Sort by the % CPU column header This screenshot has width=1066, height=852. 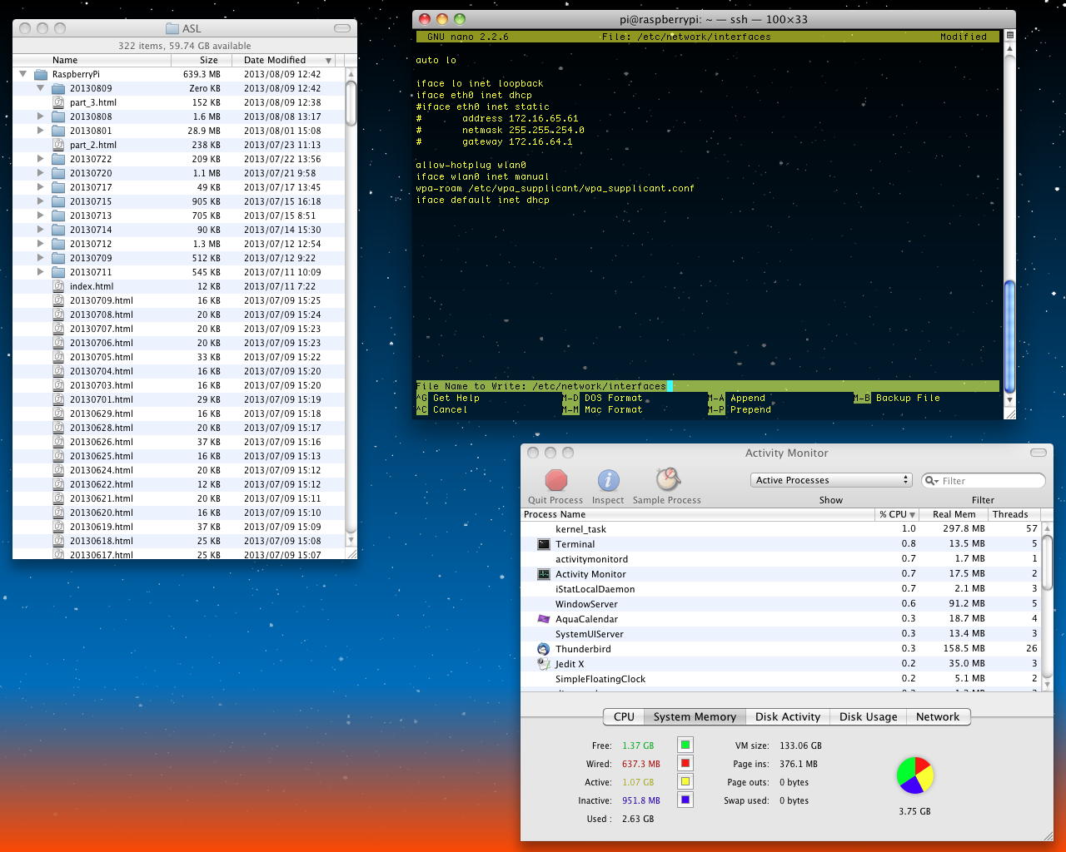pos(896,514)
